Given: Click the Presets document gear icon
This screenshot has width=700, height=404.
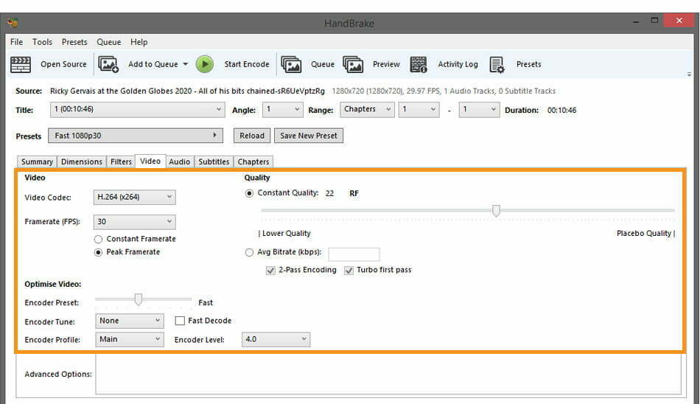Looking at the screenshot, I should click(497, 64).
